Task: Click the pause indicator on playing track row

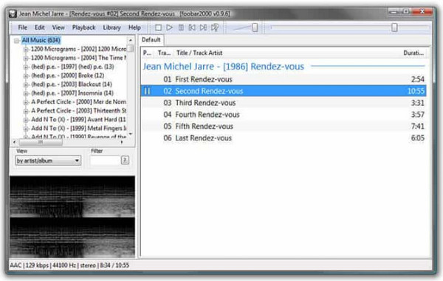Action: pos(147,91)
